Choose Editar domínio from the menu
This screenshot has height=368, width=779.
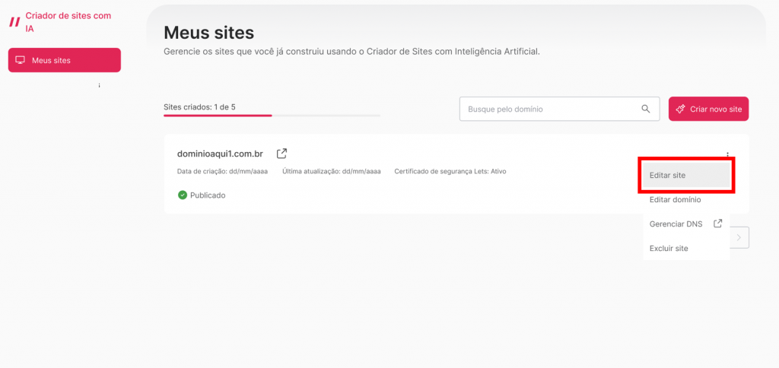686,200
